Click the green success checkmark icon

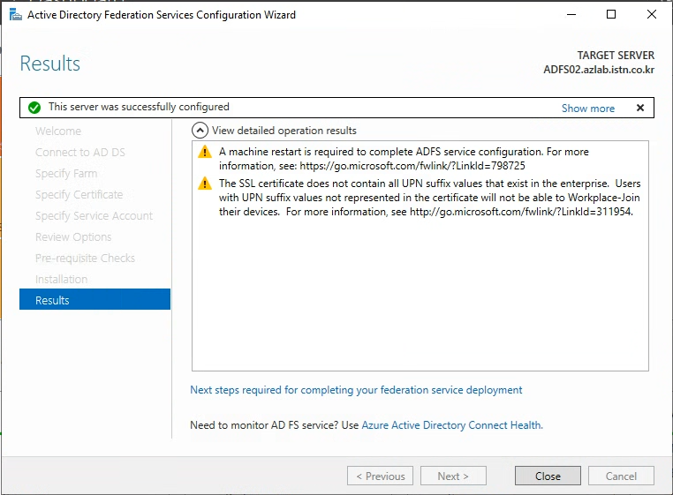(x=34, y=108)
